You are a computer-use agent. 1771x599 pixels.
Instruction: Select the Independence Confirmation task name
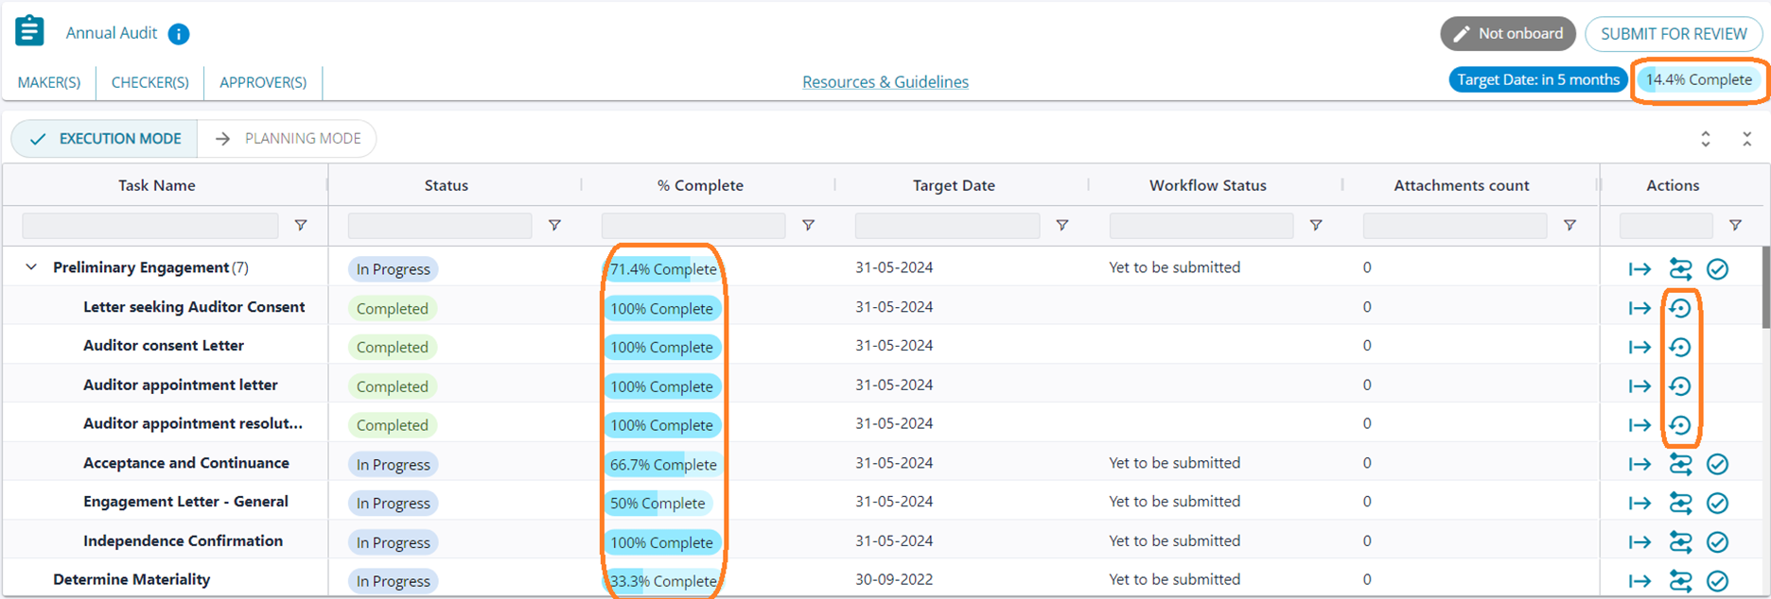coord(183,540)
